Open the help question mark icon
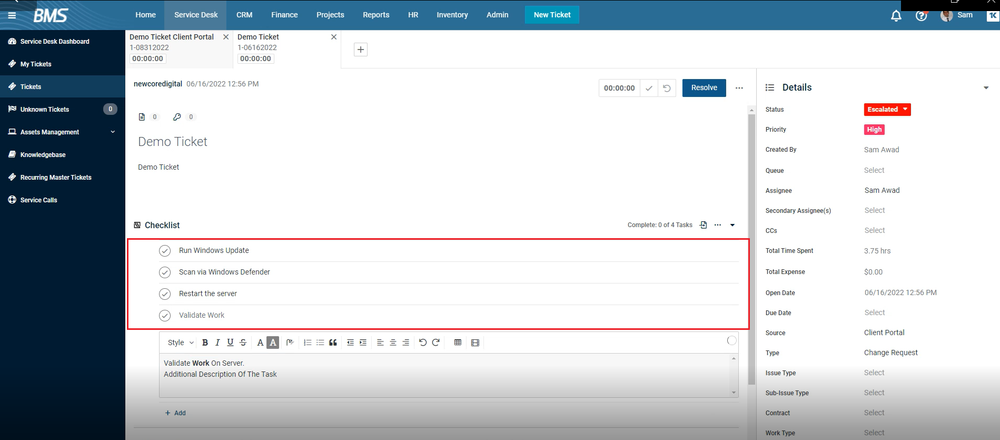 pyautogui.click(x=921, y=16)
